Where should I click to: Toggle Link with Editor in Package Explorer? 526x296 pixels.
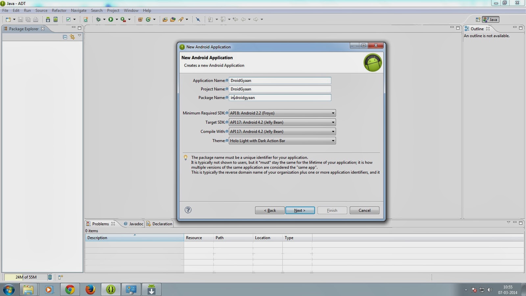click(72, 37)
